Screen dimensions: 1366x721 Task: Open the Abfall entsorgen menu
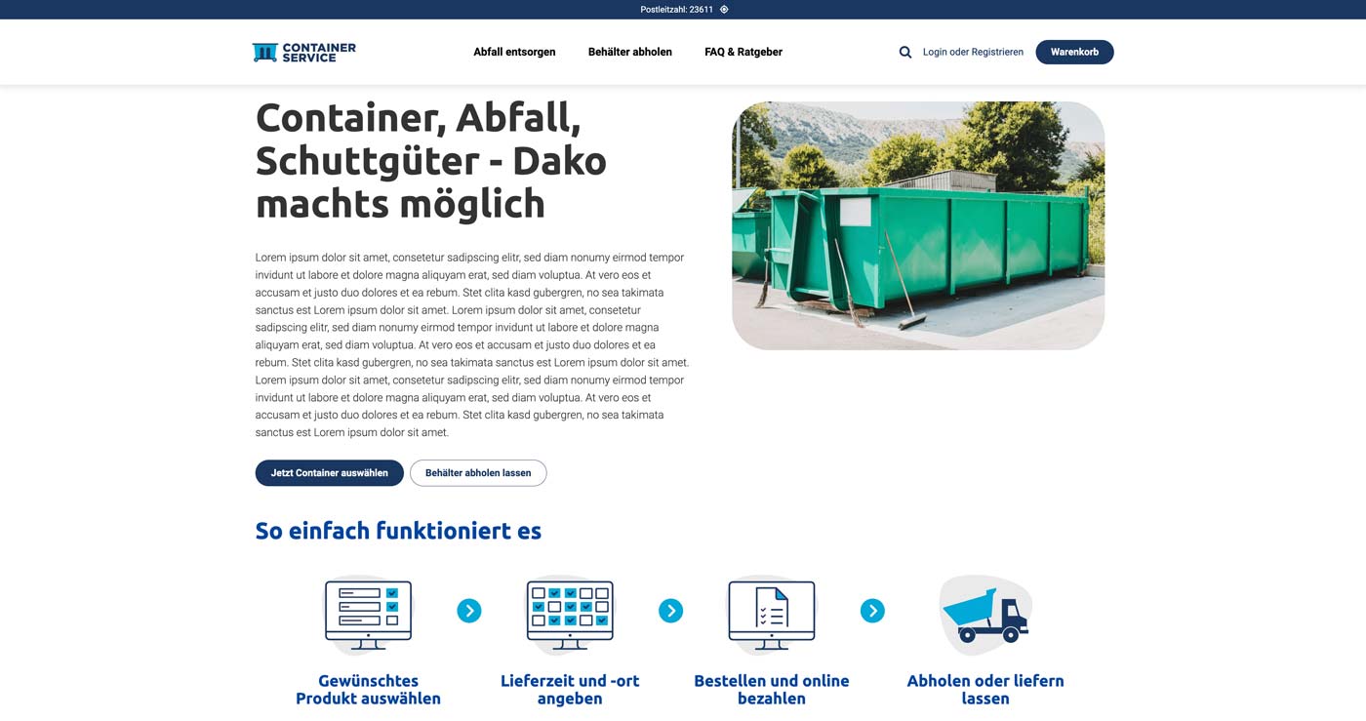click(x=514, y=53)
